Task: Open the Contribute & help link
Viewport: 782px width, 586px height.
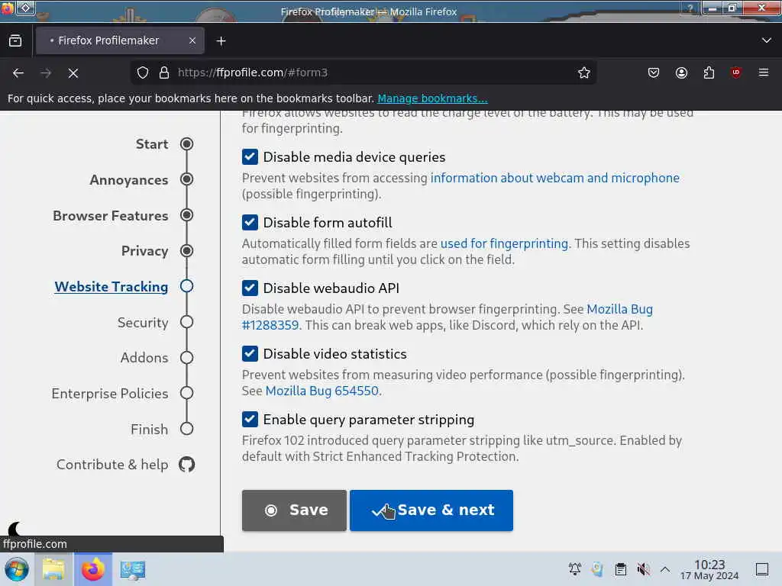Action: tap(112, 465)
